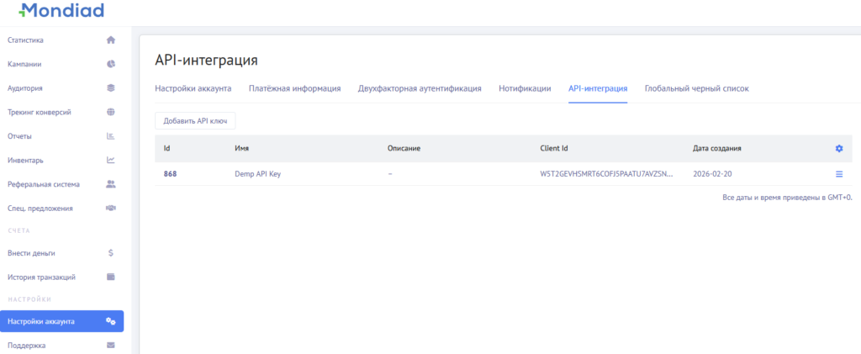Viewport: 861px width, 354px height.
Task: Select the API-интеграция tab
Action: click(598, 88)
